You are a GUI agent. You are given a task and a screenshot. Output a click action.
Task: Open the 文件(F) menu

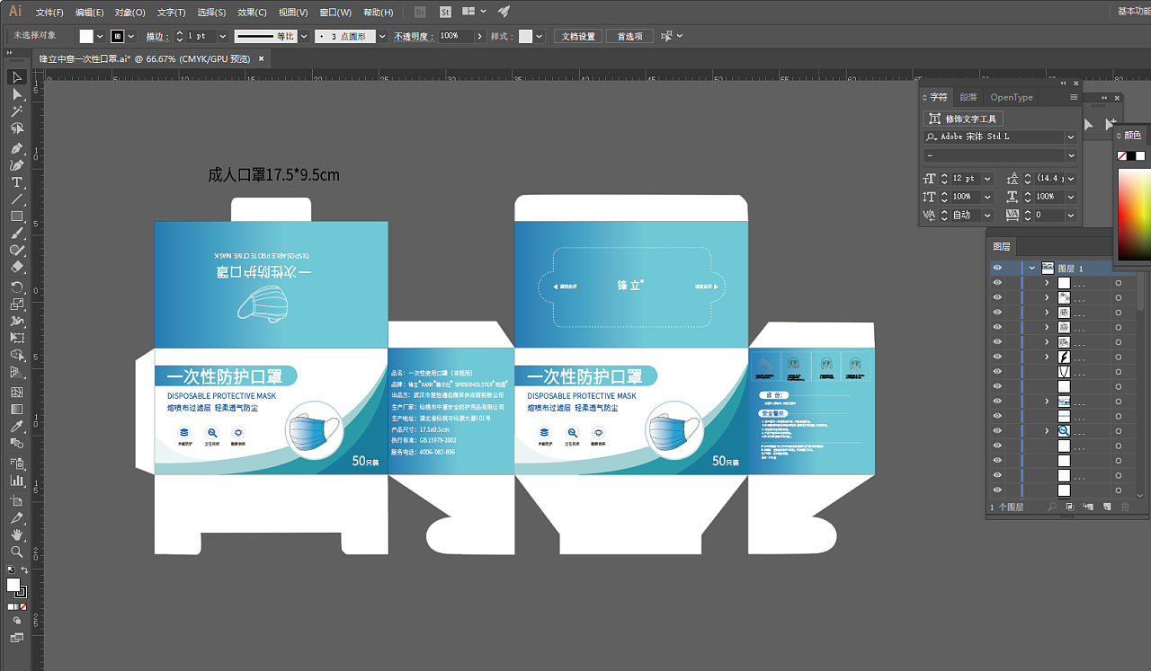(x=49, y=13)
